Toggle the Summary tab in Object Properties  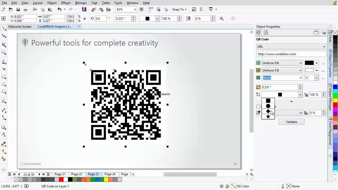pyautogui.click(x=266, y=32)
